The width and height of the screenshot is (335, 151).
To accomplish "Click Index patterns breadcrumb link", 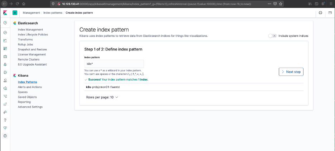I will 53,13.
